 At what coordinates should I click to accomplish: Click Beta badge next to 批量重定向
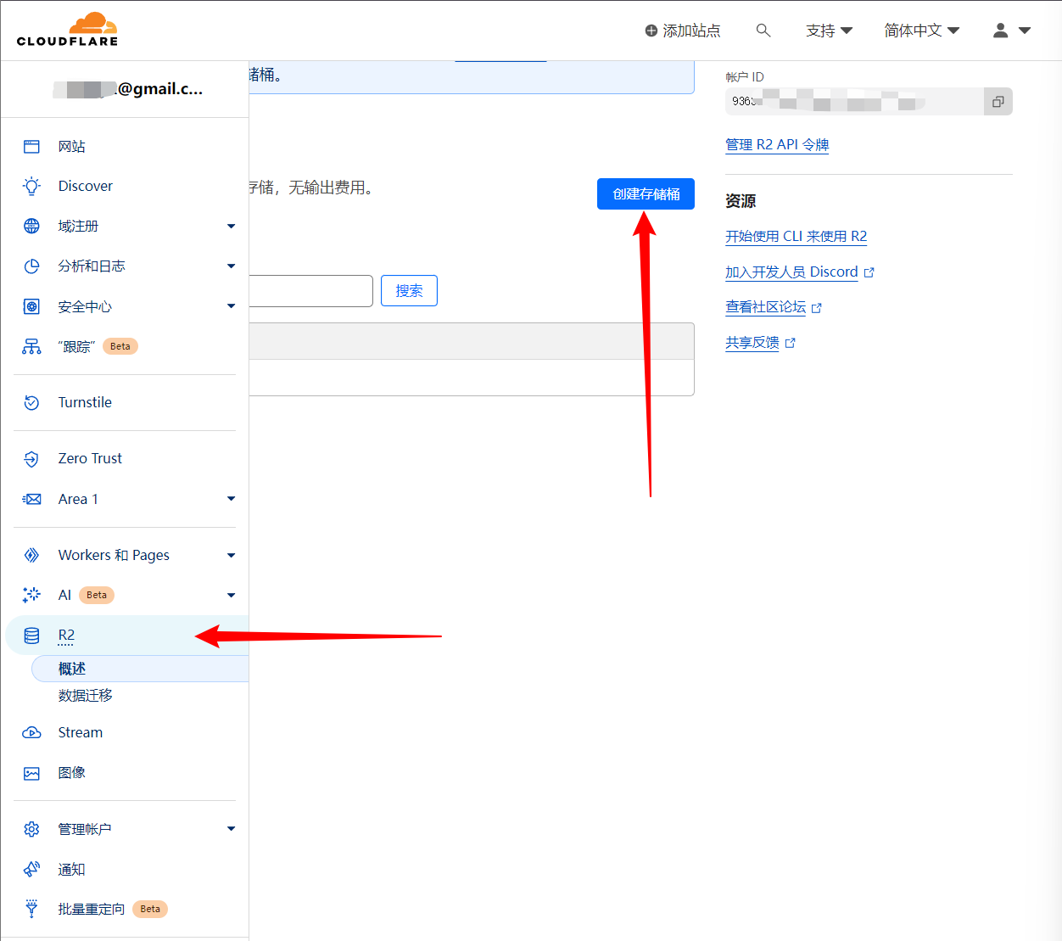pyautogui.click(x=150, y=909)
